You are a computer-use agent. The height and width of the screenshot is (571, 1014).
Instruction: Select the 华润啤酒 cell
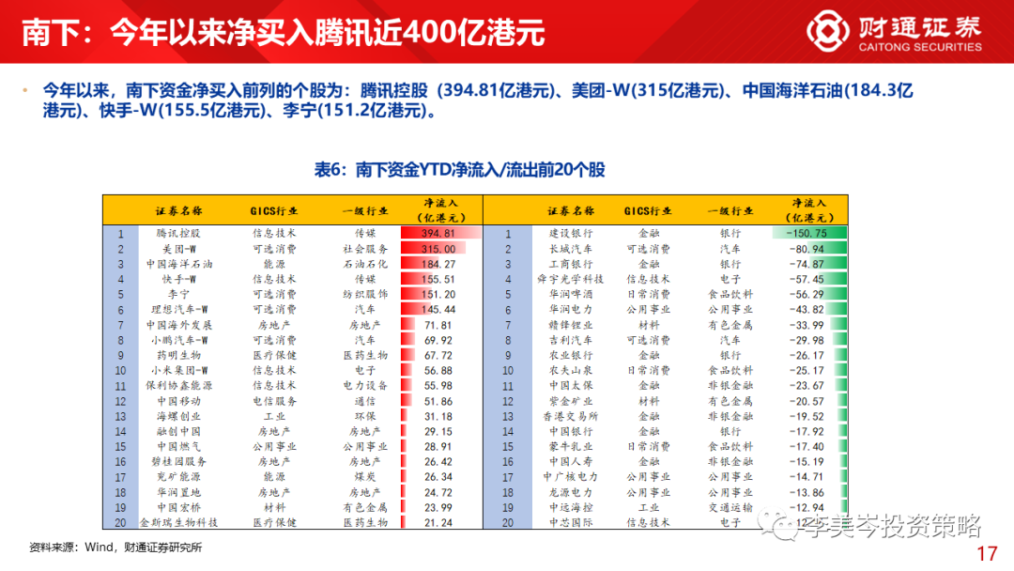(x=571, y=294)
